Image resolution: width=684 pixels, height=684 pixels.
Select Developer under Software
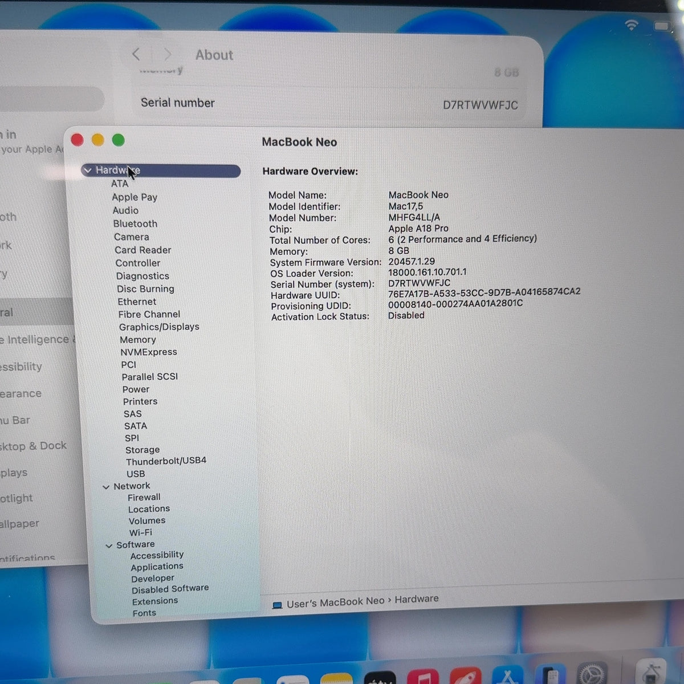[x=153, y=579]
